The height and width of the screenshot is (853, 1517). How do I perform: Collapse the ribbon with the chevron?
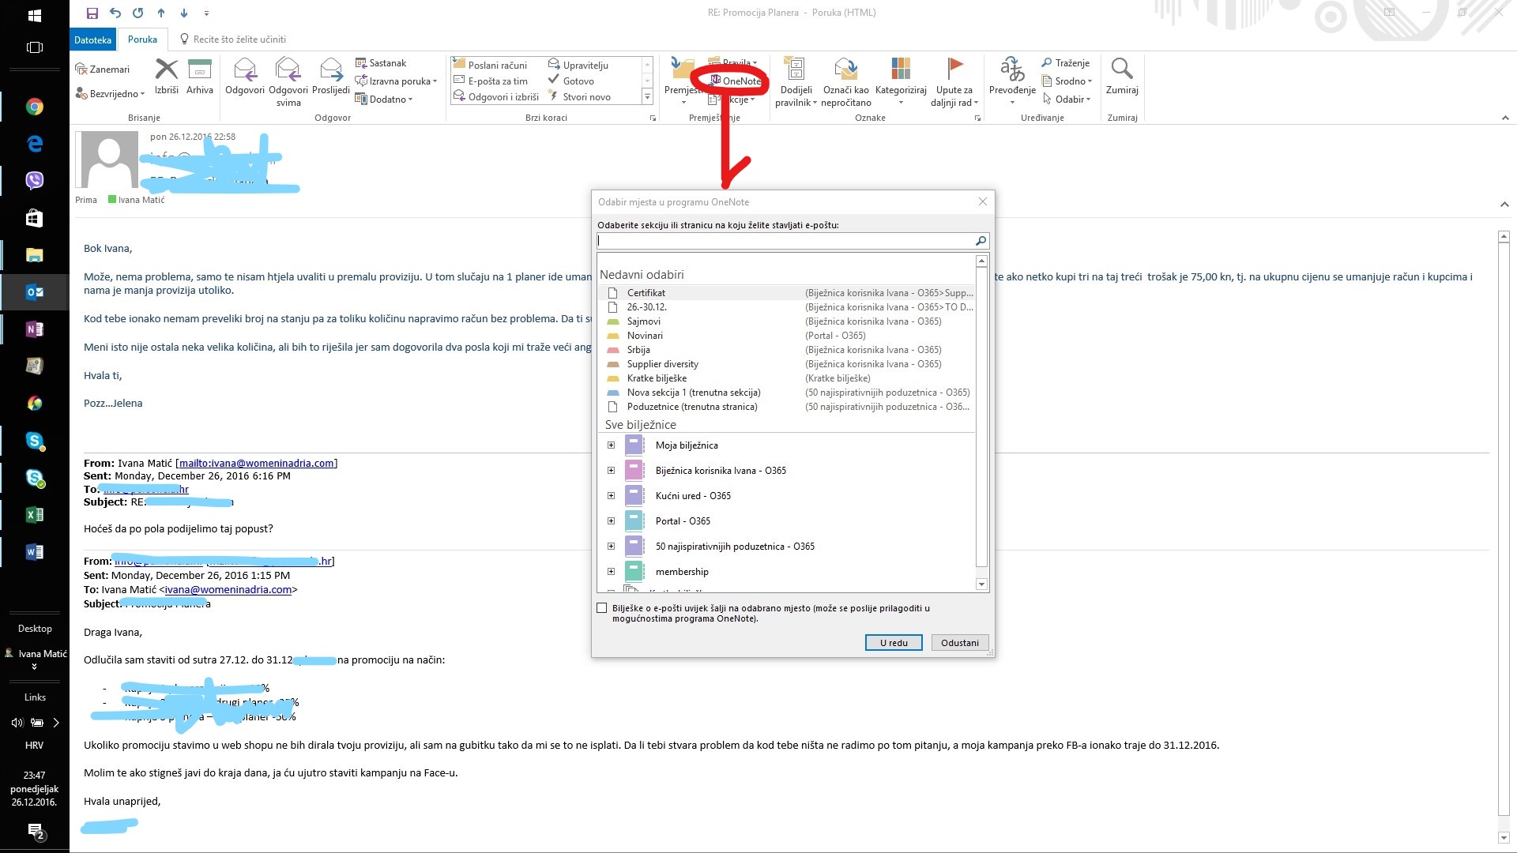point(1504,118)
